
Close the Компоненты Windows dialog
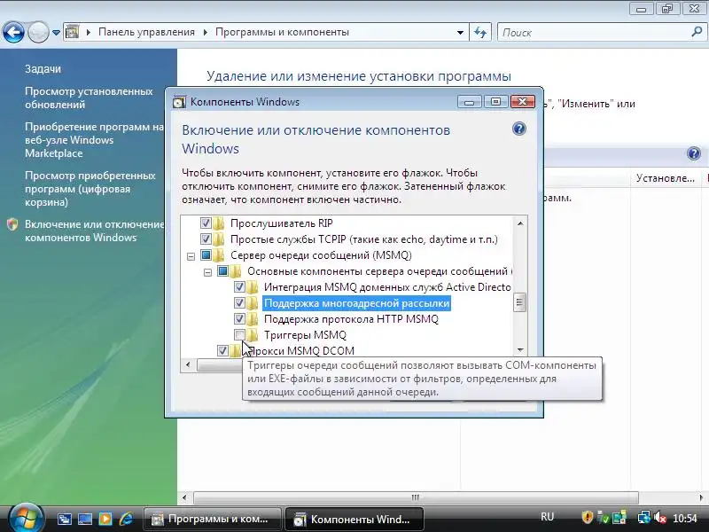(523, 102)
